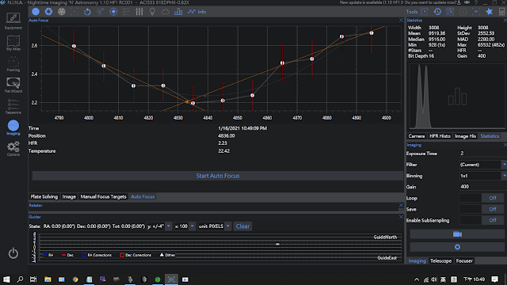Click Start Auto Focus button
Screen dimensions: 507x285
[x=218, y=176]
